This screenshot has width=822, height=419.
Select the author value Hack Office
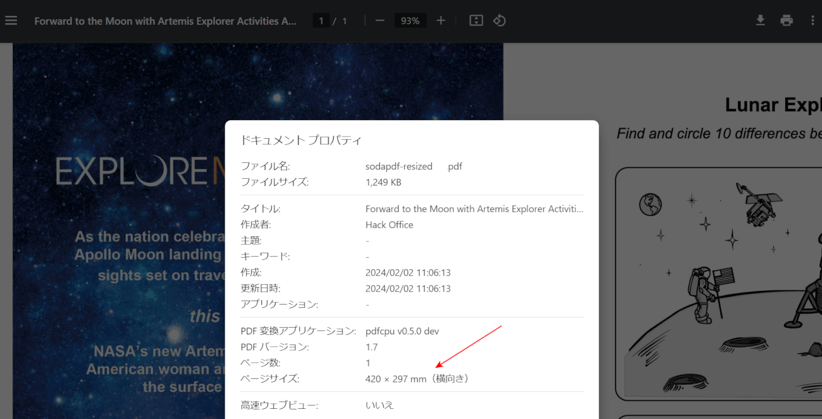tap(390, 224)
